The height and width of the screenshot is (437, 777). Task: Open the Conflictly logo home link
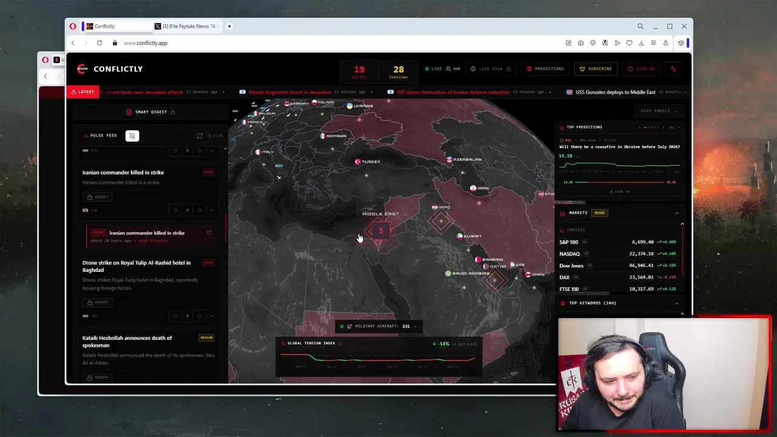110,69
